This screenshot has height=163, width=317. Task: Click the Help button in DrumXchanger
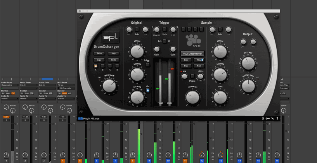tap(113, 54)
